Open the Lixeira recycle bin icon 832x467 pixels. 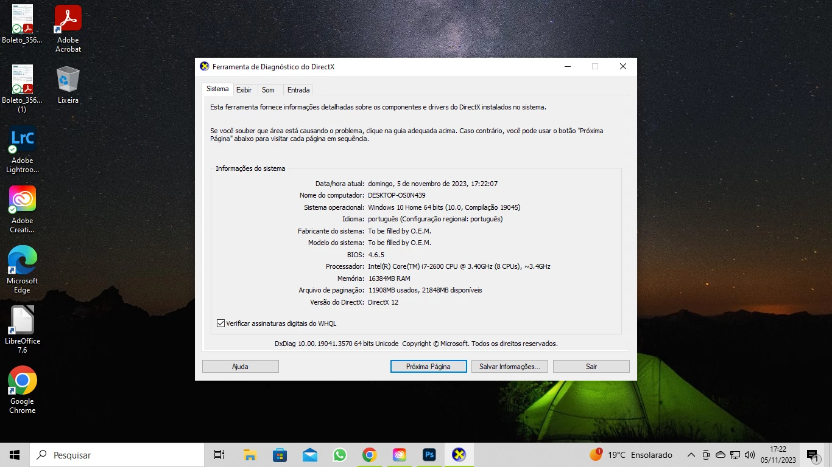68,85
